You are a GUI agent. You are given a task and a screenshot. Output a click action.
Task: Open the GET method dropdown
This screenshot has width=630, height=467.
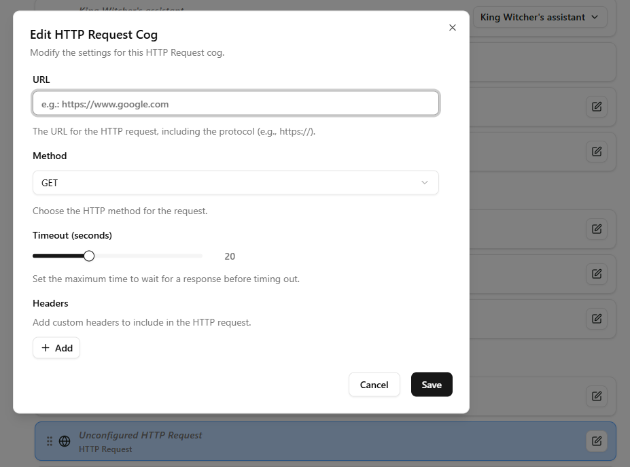235,182
